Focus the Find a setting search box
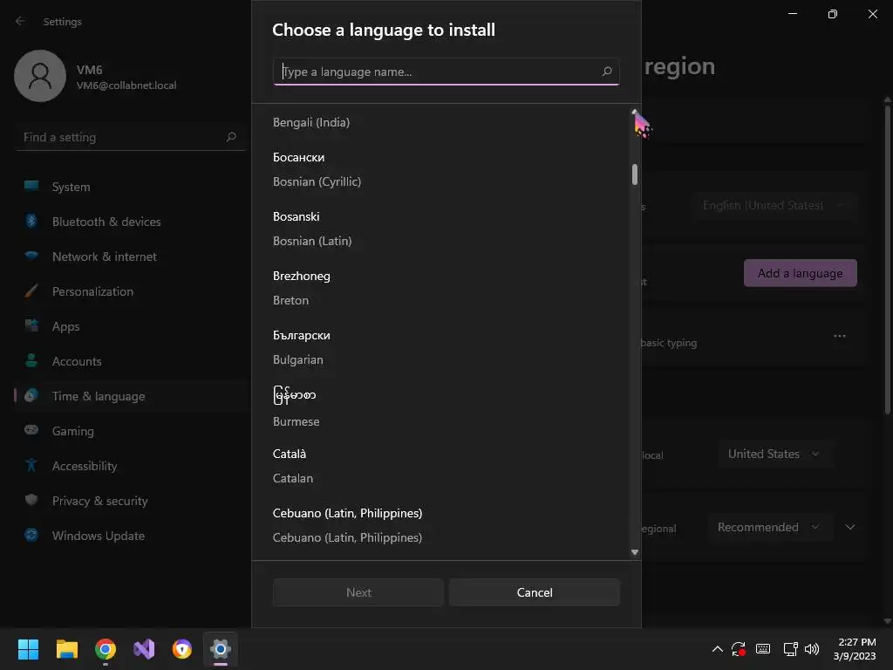This screenshot has width=893, height=670. tap(131, 137)
